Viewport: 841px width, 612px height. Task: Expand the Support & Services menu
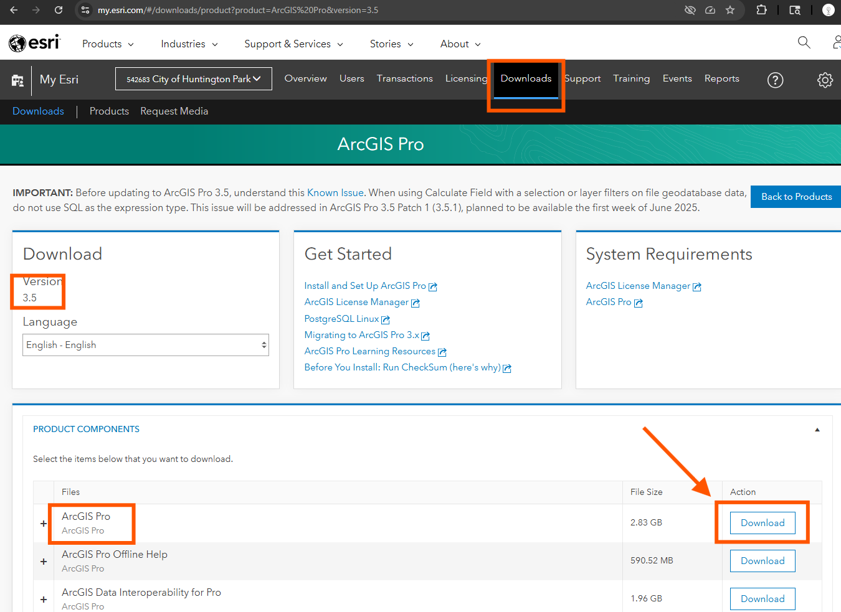tap(293, 44)
